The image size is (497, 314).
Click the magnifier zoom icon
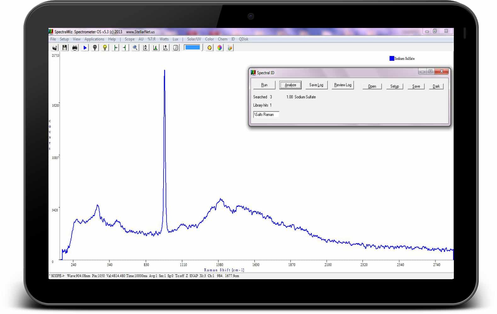tap(135, 48)
